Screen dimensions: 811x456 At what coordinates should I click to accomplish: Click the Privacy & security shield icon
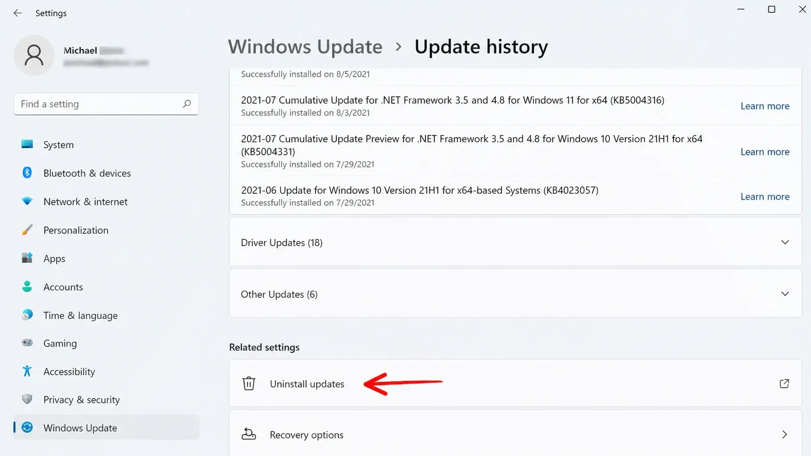pos(27,399)
